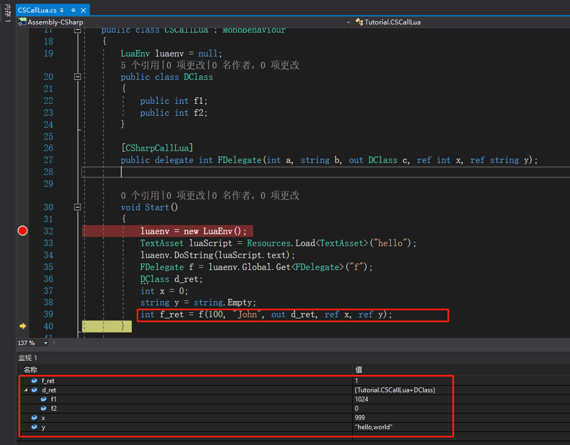Click the 5 个引用 CodeLens link
The height and width of the screenshot is (445, 570).
(140, 65)
